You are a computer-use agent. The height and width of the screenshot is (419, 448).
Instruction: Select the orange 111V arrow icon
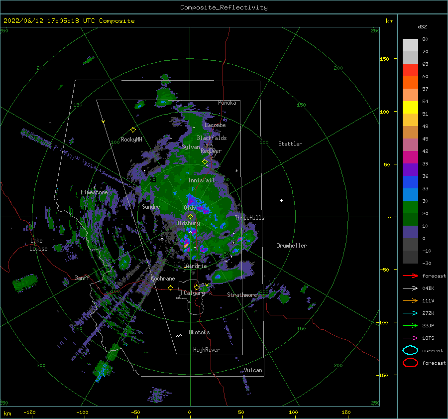[x=410, y=300]
